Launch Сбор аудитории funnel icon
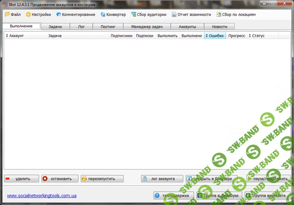Image resolution: width=294 pixels, height=205 pixels. click(x=134, y=14)
